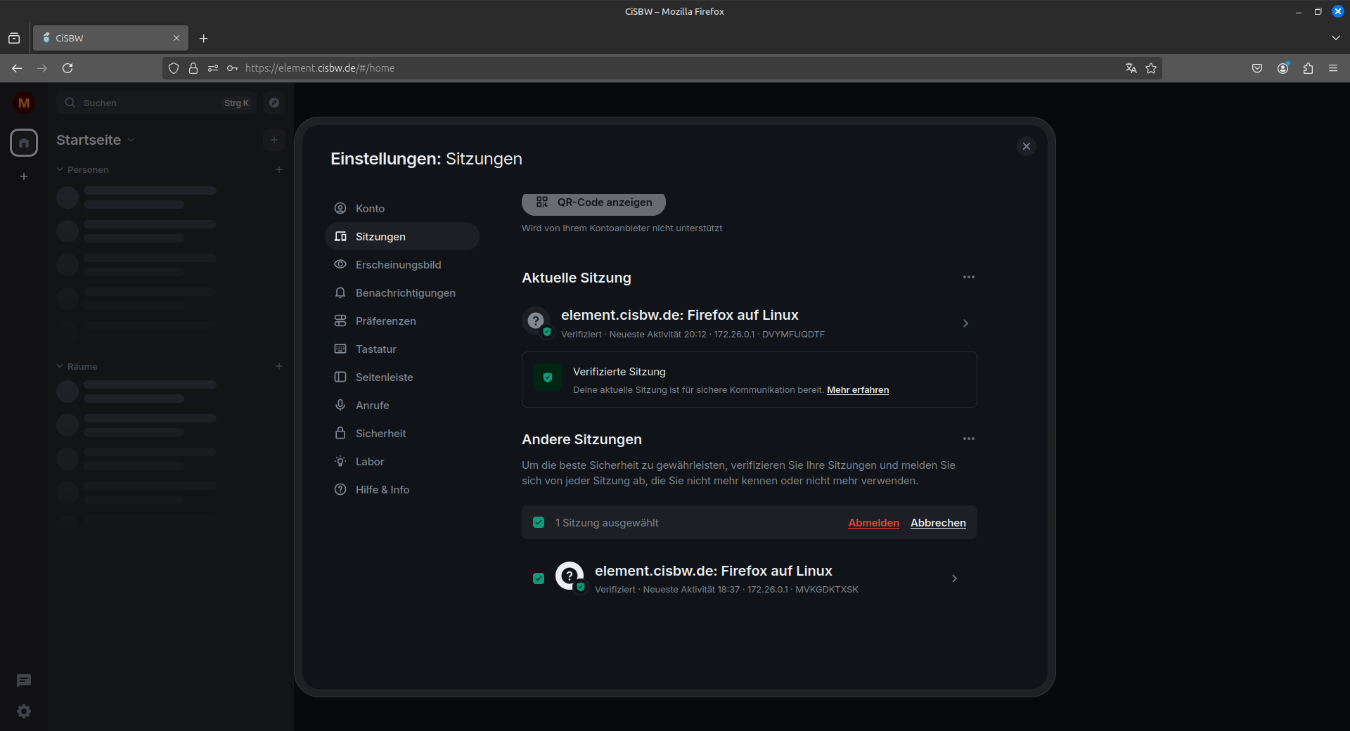Screen dimensions: 1350x731
Task: Click the Mehr erfahren link
Action: [857, 390]
